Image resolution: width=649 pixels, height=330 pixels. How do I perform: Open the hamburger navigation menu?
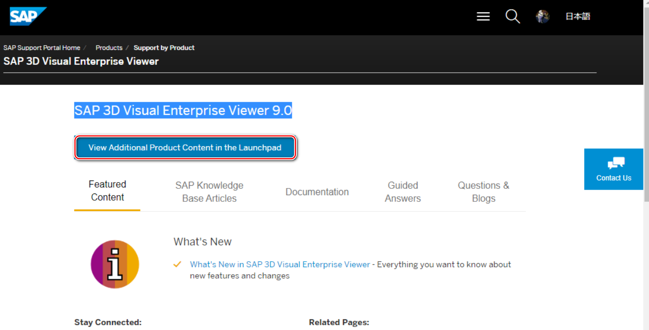[483, 17]
